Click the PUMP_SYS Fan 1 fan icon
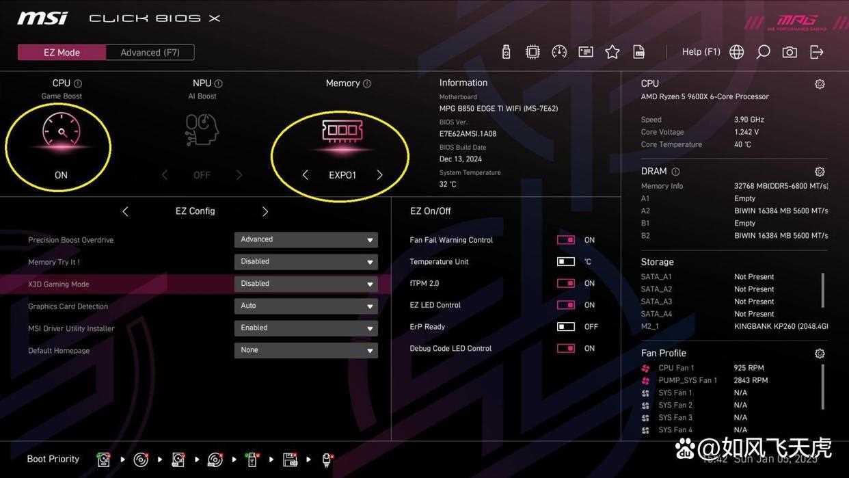849x478 pixels. [645, 380]
